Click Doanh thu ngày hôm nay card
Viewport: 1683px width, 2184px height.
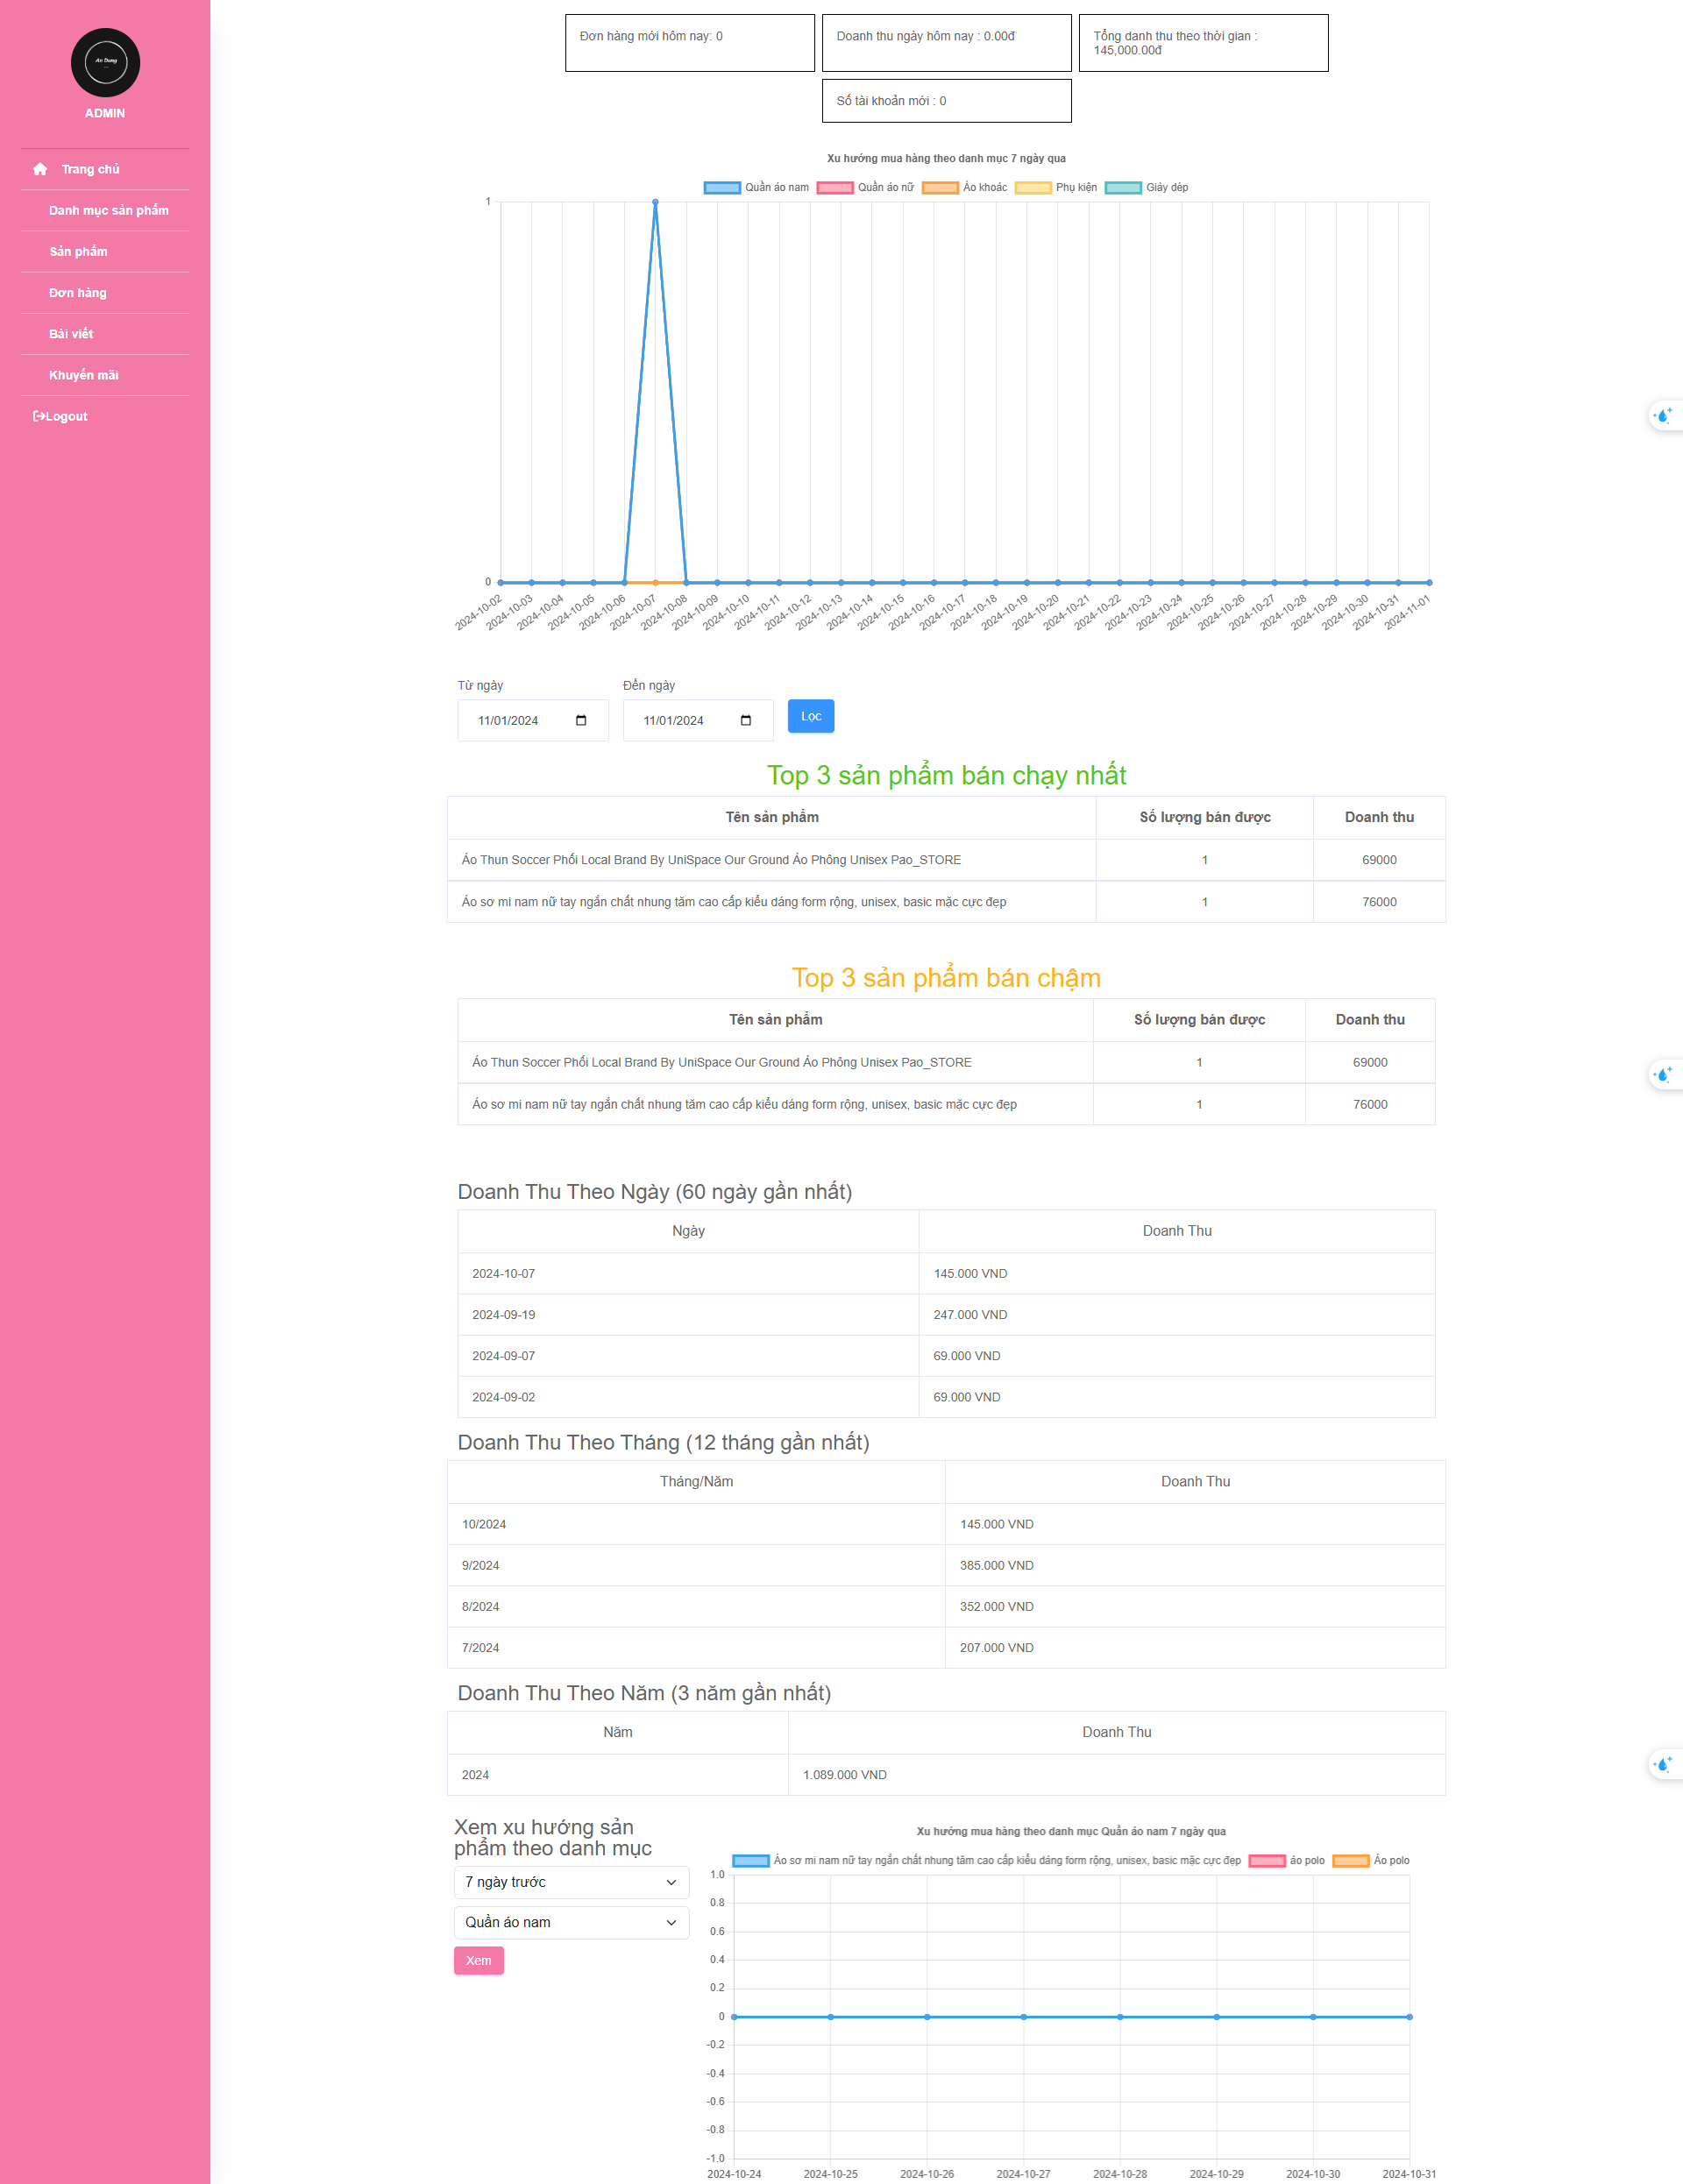tap(947, 43)
